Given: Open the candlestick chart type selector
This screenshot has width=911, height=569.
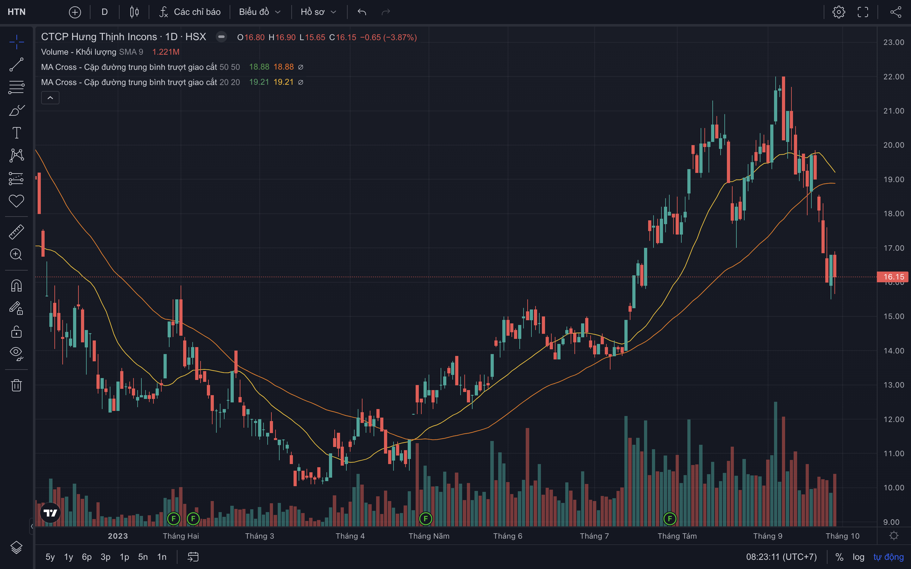Looking at the screenshot, I should coord(134,12).
